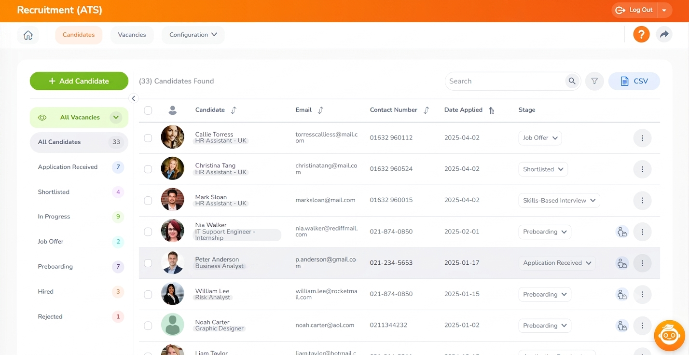Open Christina Tang's Shortlisted stage dropdown

(543, 169)
